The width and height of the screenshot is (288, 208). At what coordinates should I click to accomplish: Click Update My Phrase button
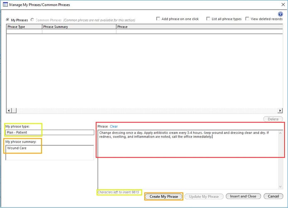point(204,196)
